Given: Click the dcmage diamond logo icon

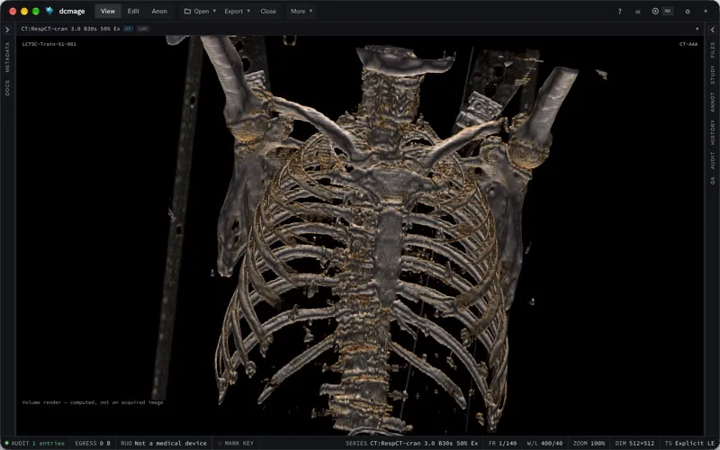Looking at the screenshot, I should (49, 11).
